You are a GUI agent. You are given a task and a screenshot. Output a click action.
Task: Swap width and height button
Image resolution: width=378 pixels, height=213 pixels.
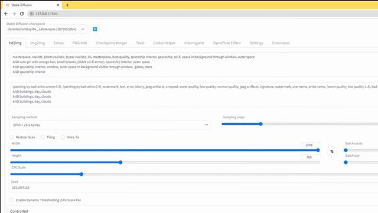pos(332,151)
